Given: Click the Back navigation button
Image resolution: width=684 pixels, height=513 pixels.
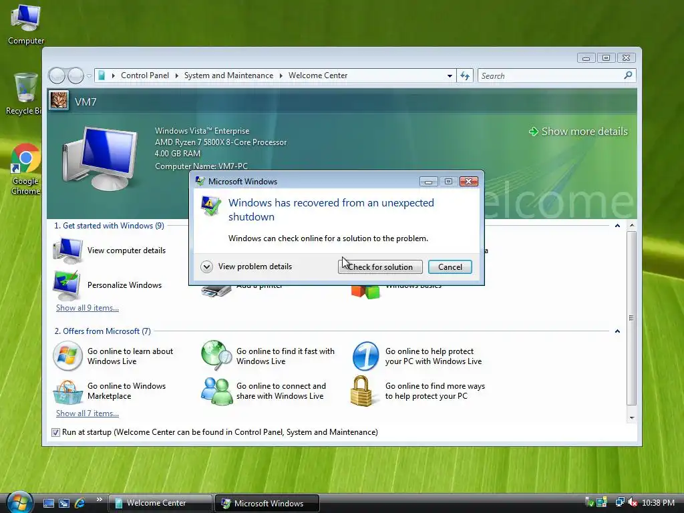Looking at the screenshot, I should coord(57,76).
